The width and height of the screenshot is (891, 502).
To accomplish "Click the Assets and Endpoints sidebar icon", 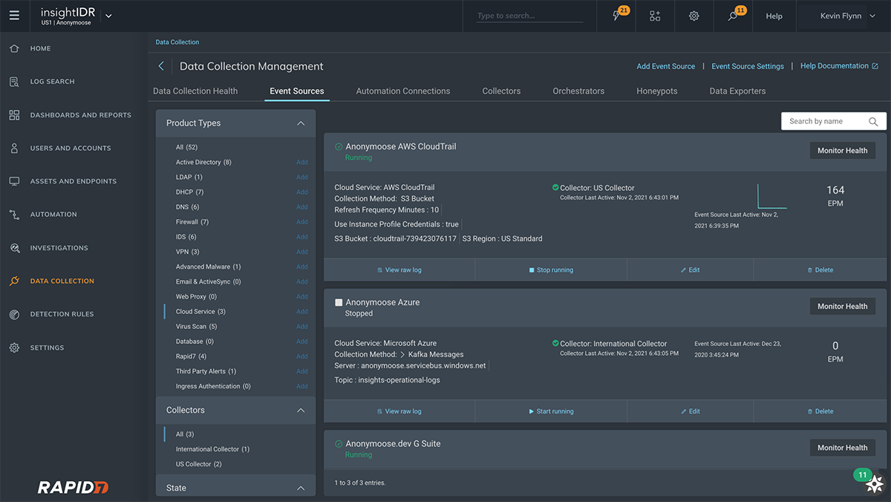I will (x=14, y=181).
